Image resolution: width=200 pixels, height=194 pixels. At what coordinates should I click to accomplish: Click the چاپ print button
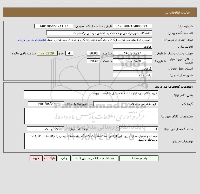tap(64, 158)
